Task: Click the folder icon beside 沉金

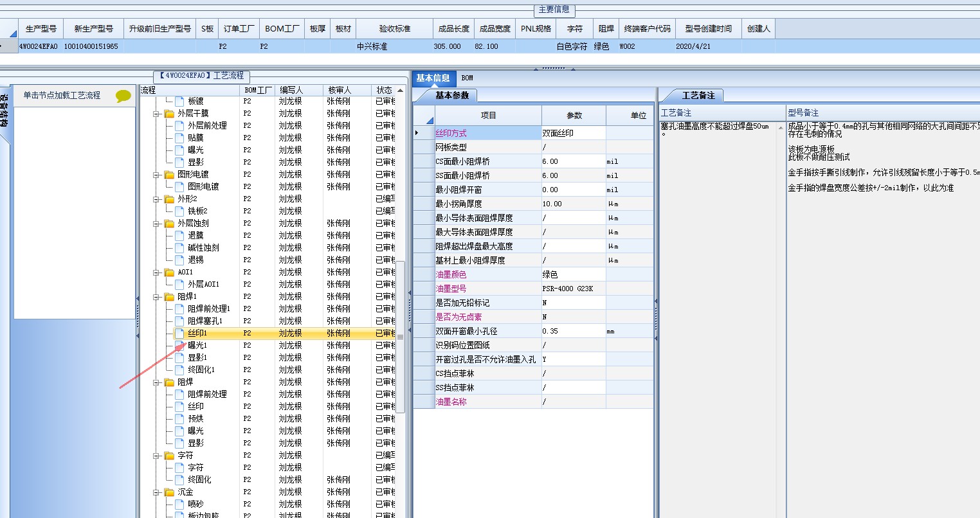Action: (170, 492)
